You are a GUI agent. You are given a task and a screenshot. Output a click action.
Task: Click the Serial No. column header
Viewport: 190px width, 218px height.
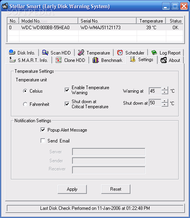pyautogui.click(x=107, y=21)
